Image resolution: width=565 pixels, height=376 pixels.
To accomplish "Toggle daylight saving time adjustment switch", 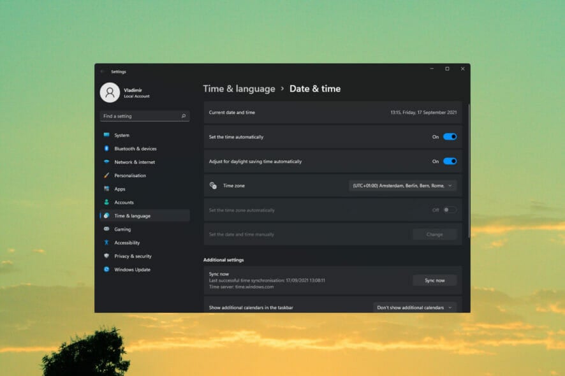I will 450,161.
